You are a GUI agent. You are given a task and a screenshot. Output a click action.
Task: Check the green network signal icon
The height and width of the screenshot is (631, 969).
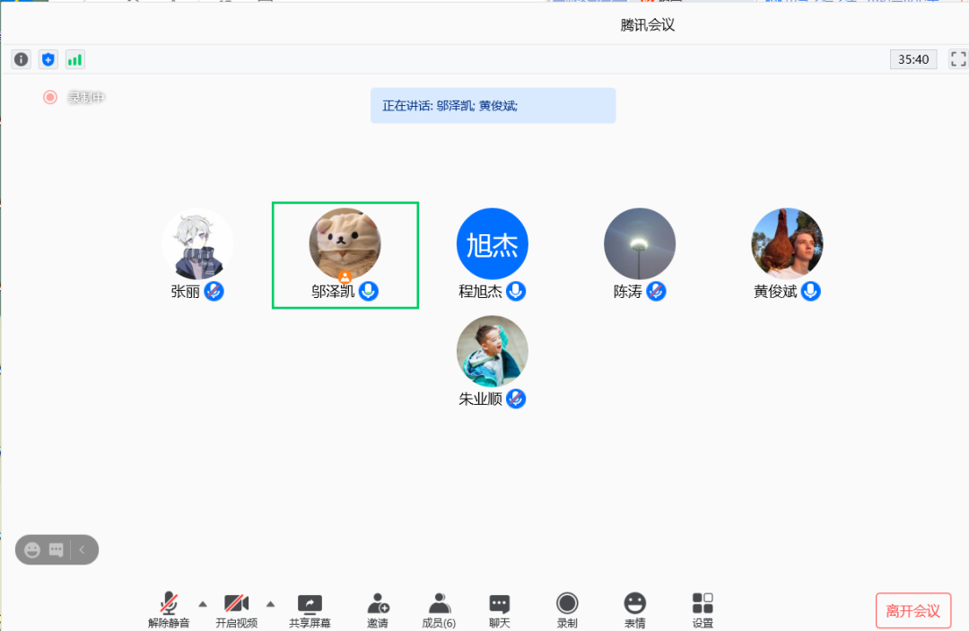tap(74, 59)
